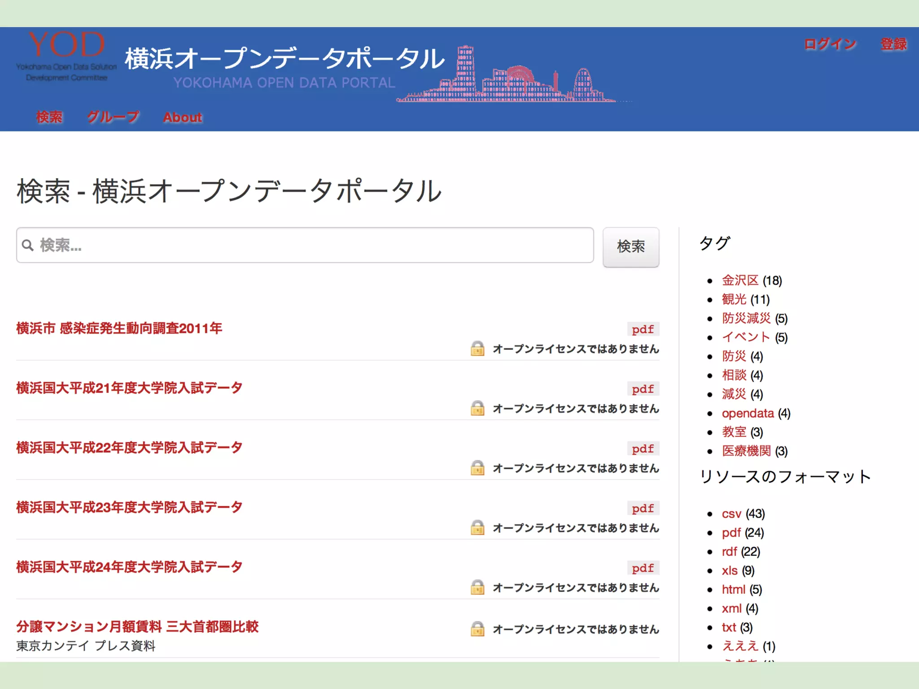Open 横浜国大平成24年度大学院入試データ dataset

pyautogui.click(x=129, y=567)
